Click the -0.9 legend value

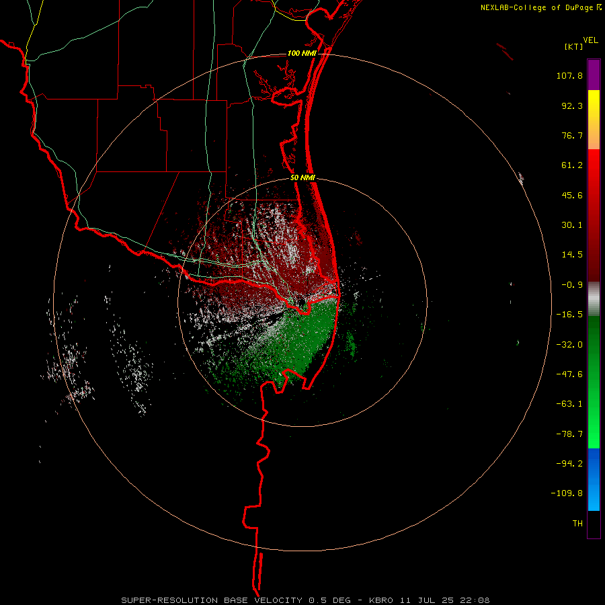click(572, 285)
